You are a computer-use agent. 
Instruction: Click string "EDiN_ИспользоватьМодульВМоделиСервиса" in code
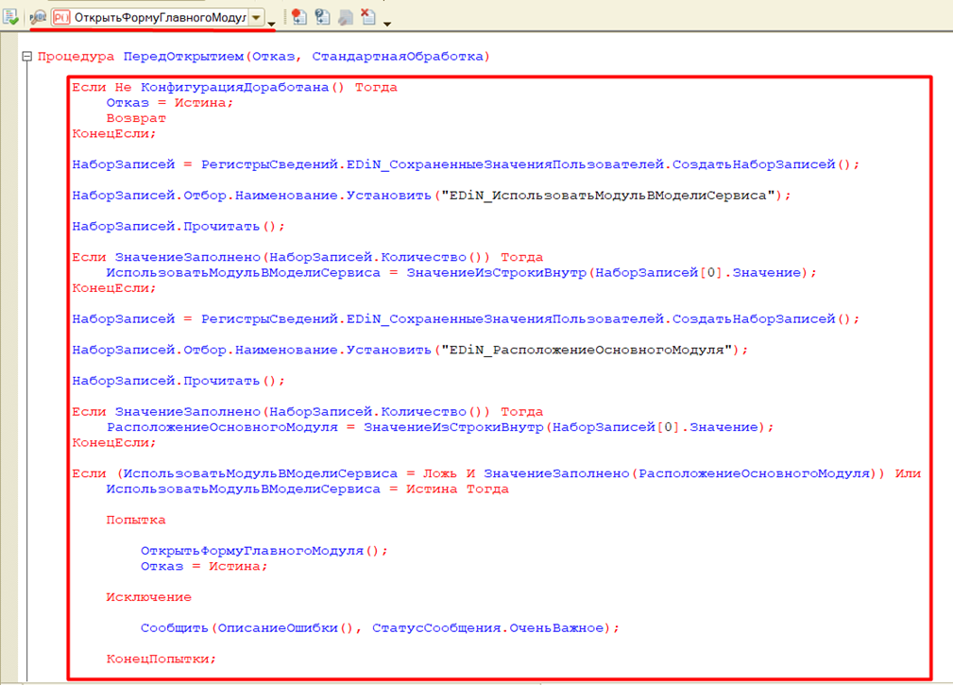[608, 196]
